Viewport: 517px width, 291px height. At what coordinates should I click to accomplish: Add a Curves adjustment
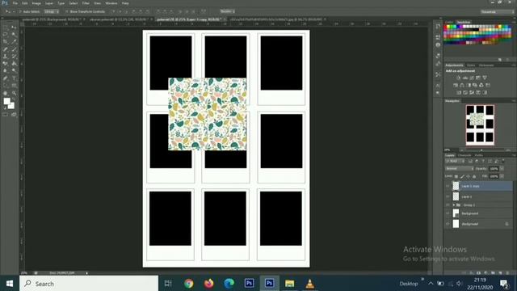click(x=472, y=78)
